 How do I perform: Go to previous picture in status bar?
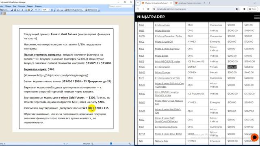64,144
